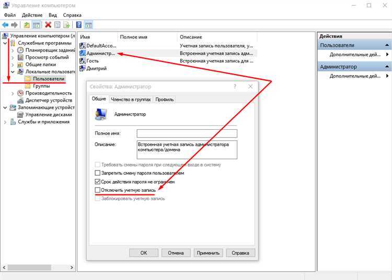Click the Полное имя input field
This screenshot has height=280, width=392.
(187, 133)
